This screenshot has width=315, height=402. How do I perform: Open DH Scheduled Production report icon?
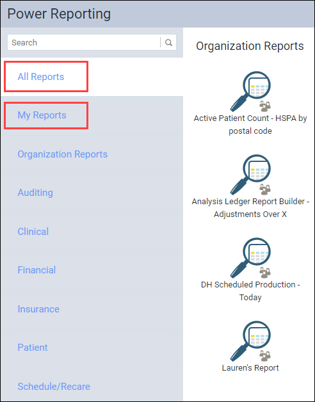[250, 258]
